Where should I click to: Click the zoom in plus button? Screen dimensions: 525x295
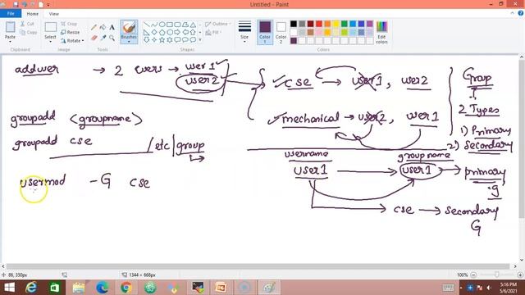coord(520,275)
